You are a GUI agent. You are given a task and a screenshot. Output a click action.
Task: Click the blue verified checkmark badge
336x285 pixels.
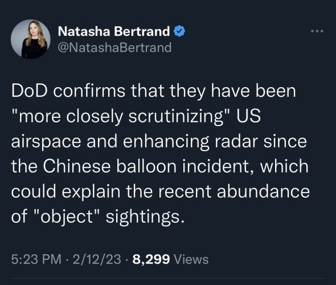pyautogui.click(x=179, y=31)
